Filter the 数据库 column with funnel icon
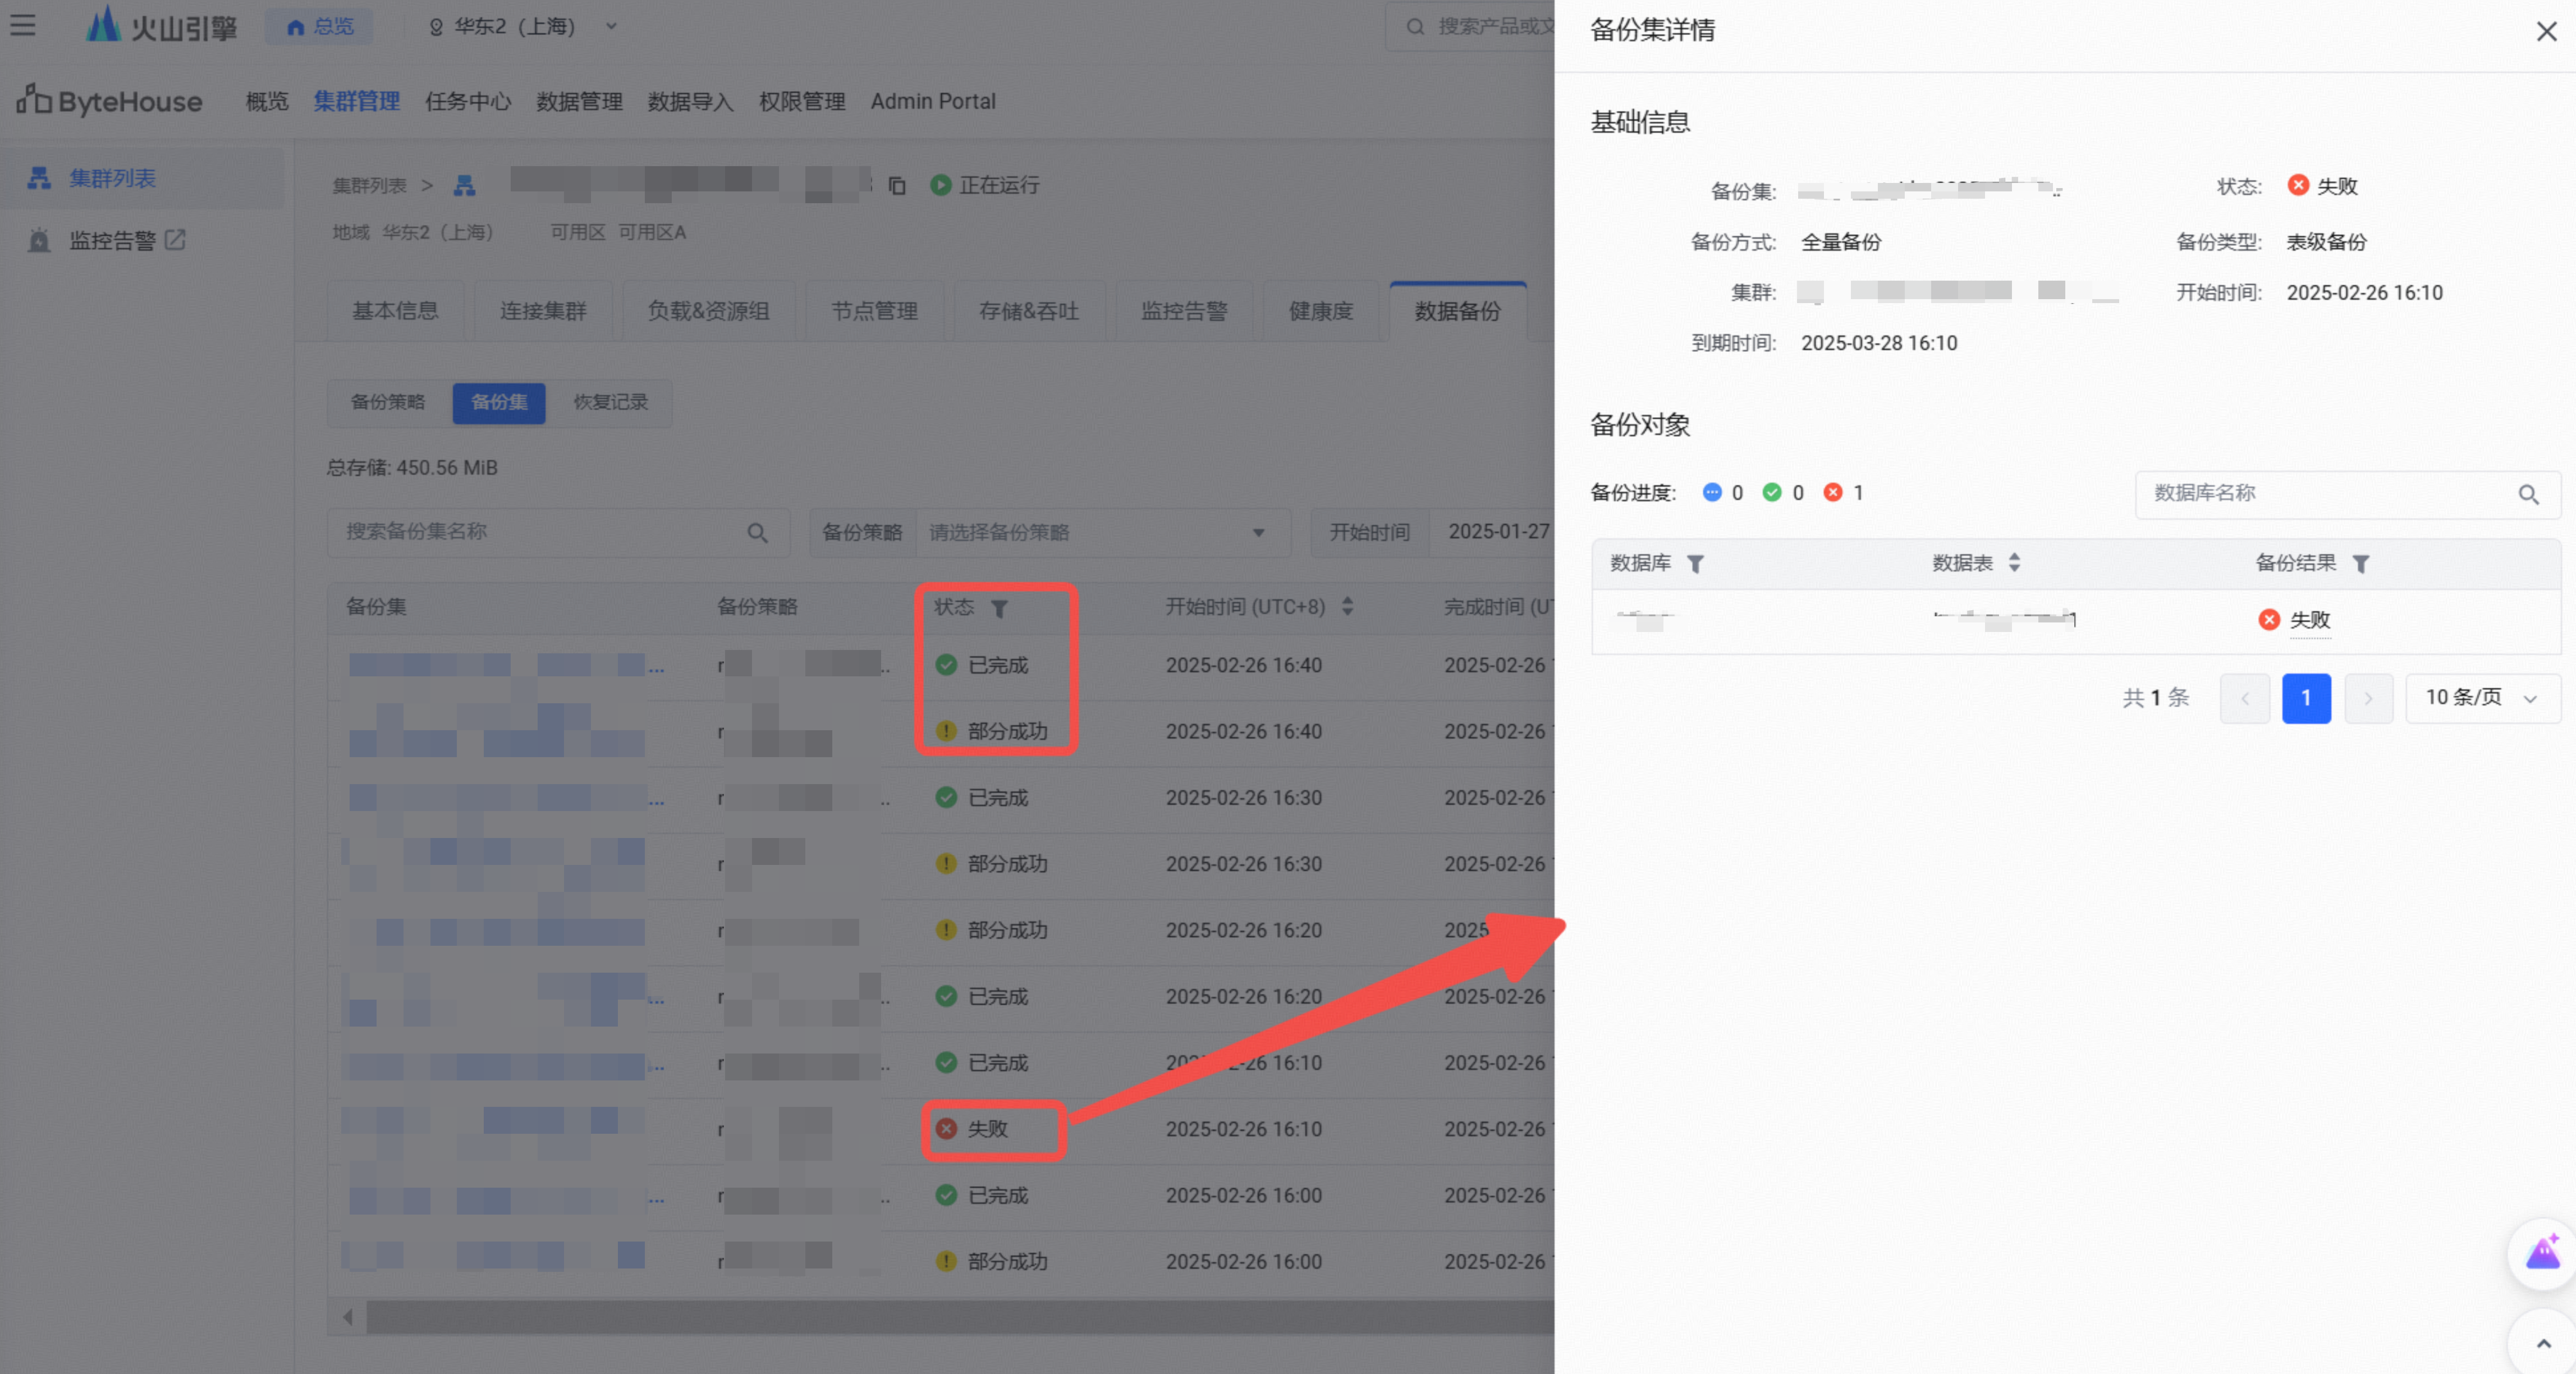 click(x=1695, y=564)
